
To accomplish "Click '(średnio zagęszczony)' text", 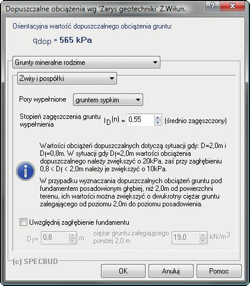I will pyautogui.click(x=195, y=121).
